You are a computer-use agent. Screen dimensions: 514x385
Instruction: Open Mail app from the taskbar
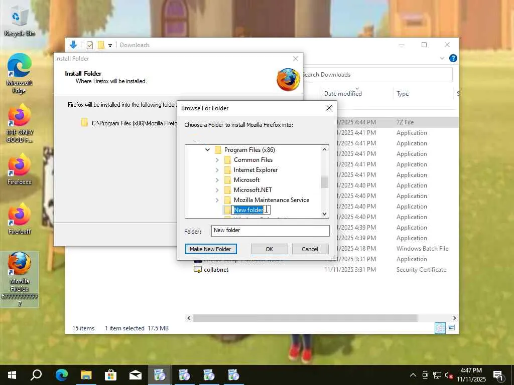(x=136, y=375)
